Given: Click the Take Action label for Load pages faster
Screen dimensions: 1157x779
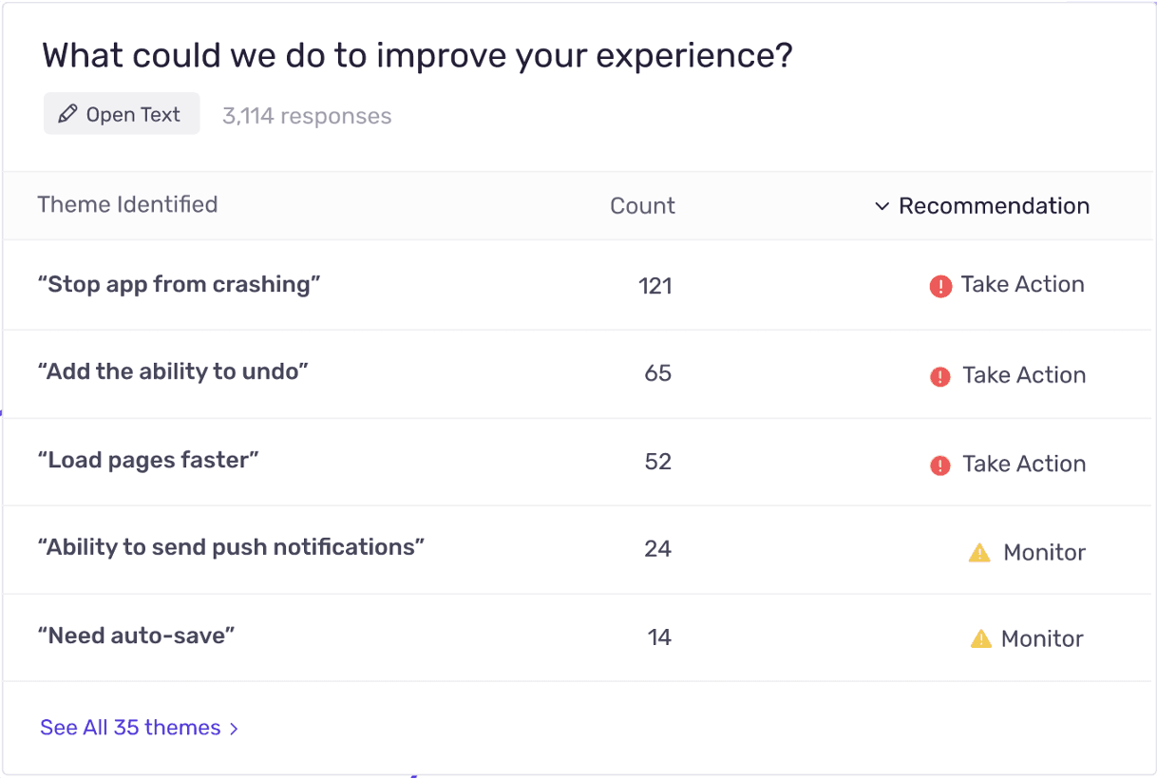Looking at the screenshot, I should click(1024, 465).
